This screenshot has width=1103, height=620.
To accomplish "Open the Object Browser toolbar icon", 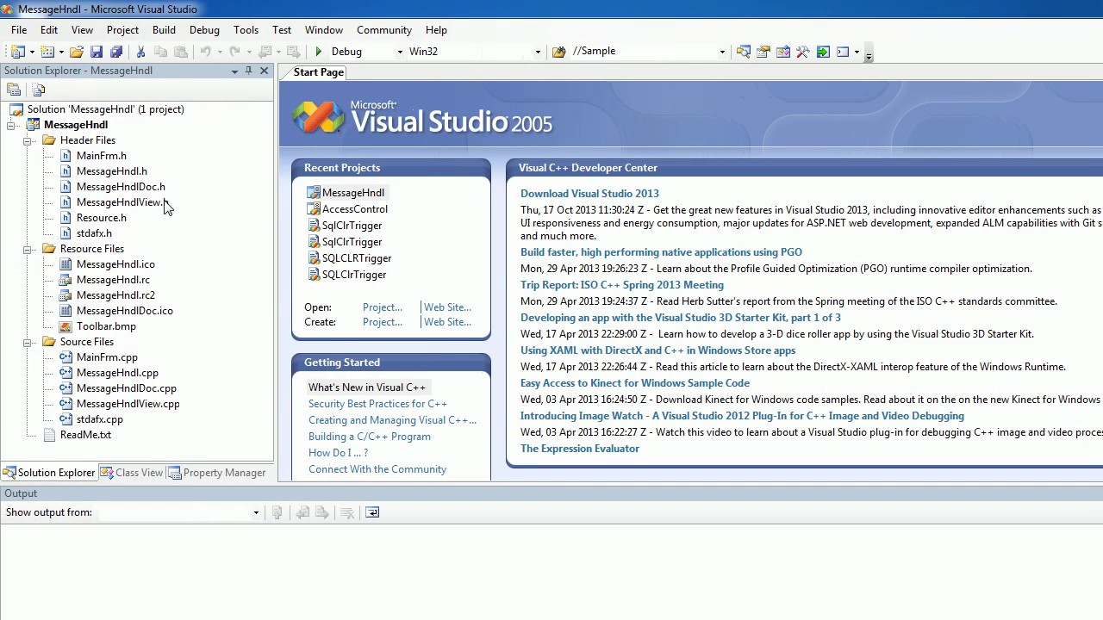I will click(783, 52).
